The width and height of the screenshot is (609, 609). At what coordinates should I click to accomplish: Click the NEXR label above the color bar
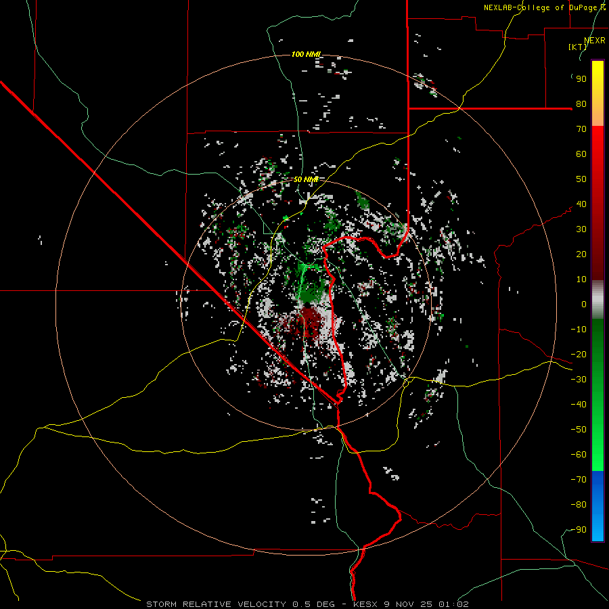point(595,41)
